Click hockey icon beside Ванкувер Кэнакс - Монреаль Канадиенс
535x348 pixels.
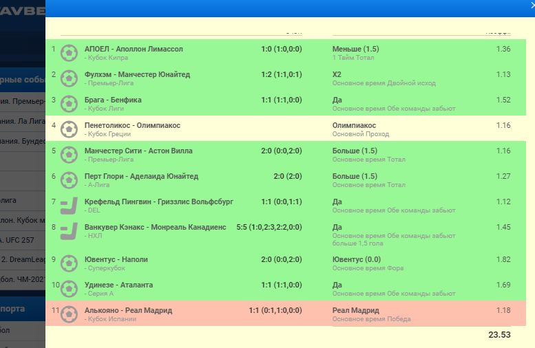(x=68, y=230)
